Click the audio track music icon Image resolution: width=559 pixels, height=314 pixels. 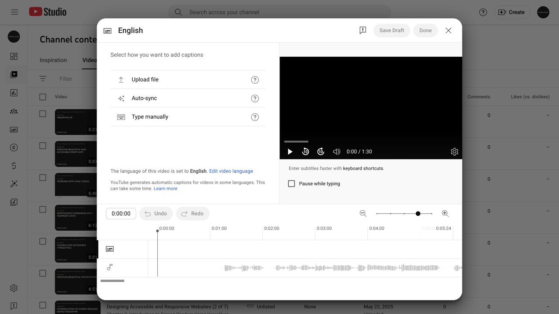coord(110,267)
